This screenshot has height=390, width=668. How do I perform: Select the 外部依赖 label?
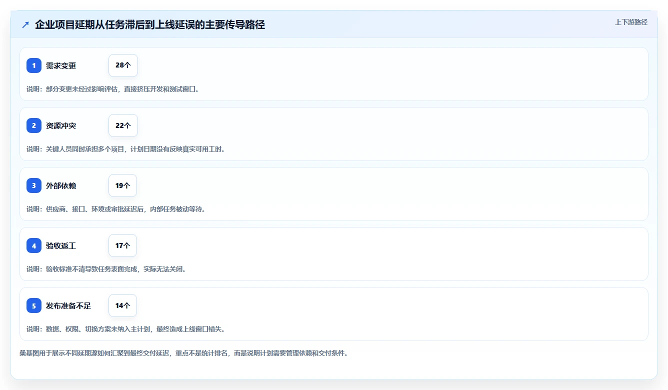[61, 185]
